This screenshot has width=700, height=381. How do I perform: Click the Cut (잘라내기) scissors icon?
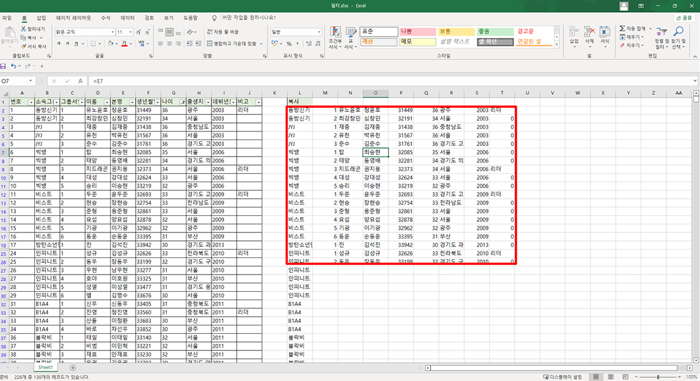(23, 29)
